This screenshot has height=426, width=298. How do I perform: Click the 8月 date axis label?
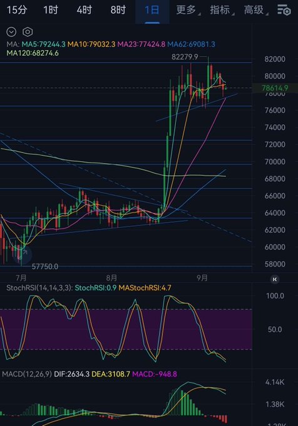click(111, 278)
